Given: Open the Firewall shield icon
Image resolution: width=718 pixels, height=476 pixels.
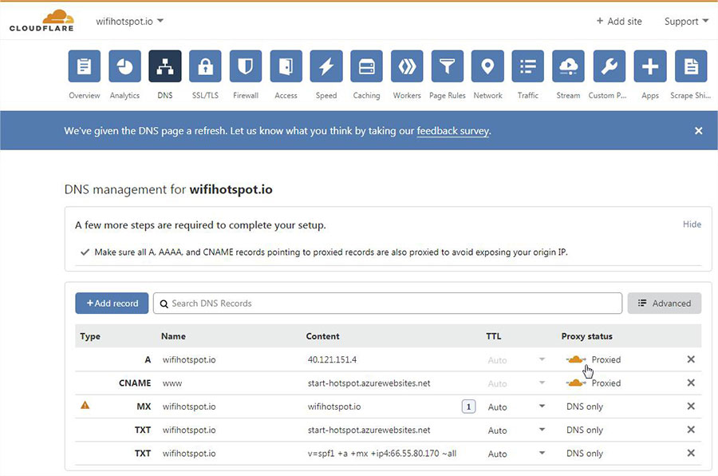Looking at the screenshot, I should [246, 67].
